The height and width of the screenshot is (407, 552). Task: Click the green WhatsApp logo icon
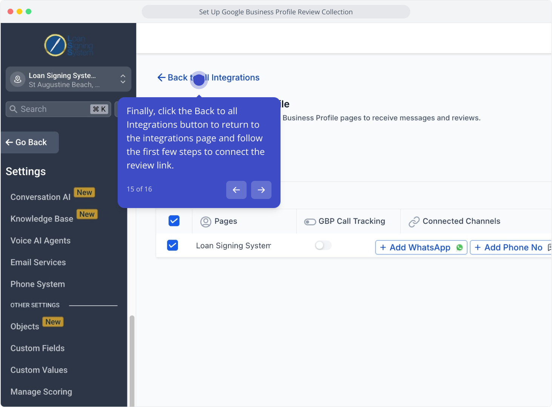(x=460, y=248)
